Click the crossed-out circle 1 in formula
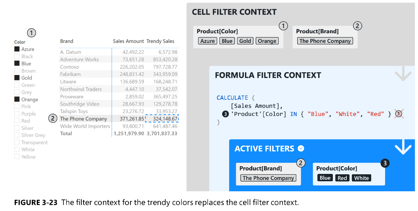418x211 pixels. [x=399, y=114]
